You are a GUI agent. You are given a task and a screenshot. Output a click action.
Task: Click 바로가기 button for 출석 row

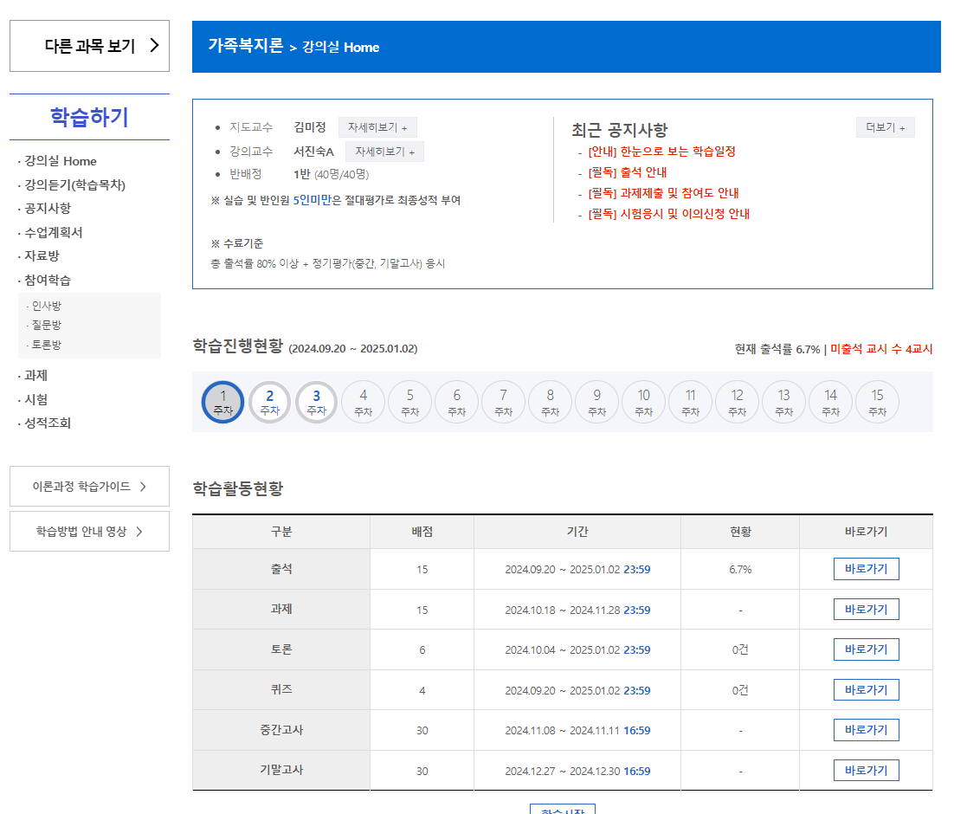[x=866, y=569]
